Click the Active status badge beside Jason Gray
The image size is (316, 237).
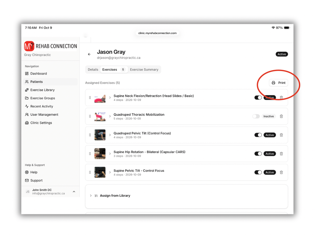282,54
